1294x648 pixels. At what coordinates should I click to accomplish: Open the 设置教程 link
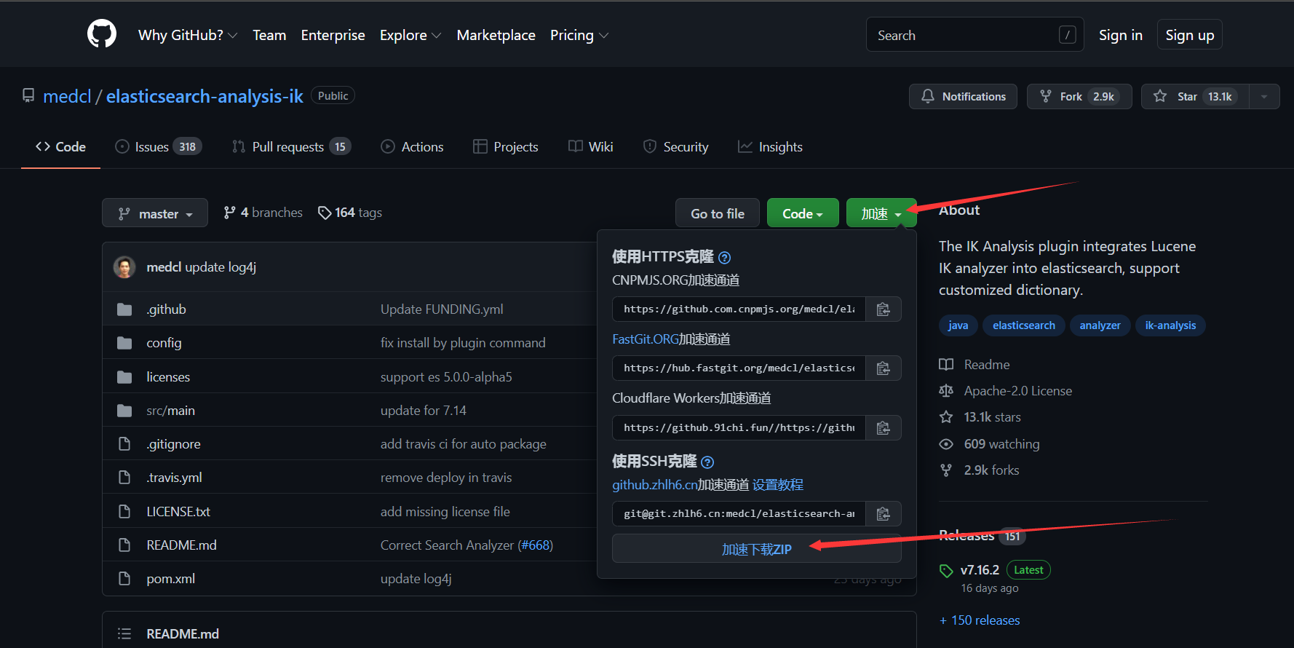point(778,485)
